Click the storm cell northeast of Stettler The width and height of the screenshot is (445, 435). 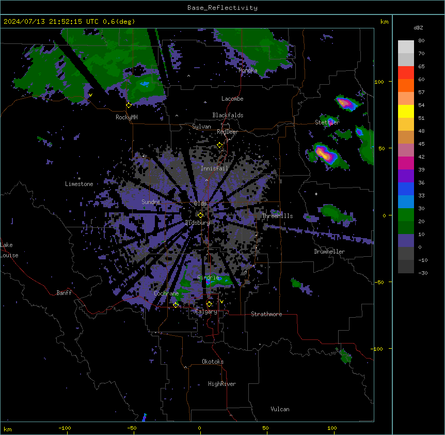346,103
